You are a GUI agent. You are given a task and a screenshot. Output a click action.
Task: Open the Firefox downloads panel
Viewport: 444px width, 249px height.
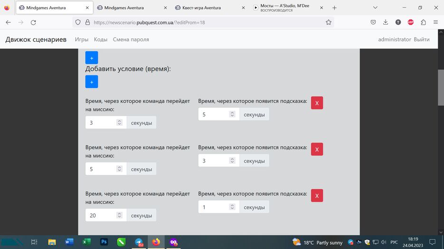[x=386, y=22]
